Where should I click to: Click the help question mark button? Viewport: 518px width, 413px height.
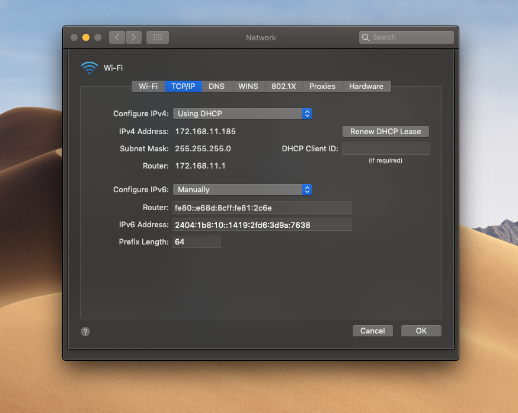(x=85, y=332)
